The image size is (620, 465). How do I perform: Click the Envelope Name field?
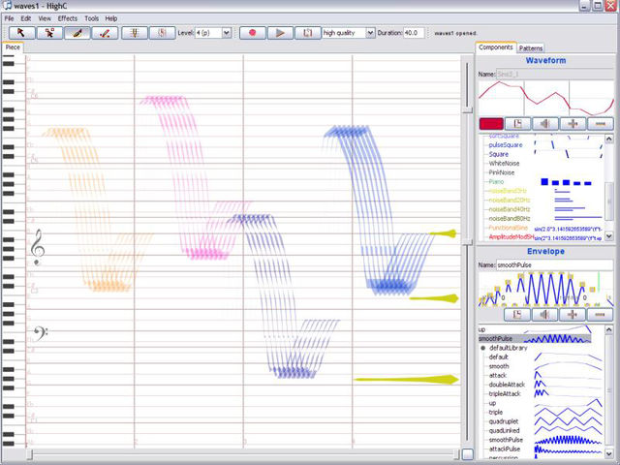pos(555,264)
